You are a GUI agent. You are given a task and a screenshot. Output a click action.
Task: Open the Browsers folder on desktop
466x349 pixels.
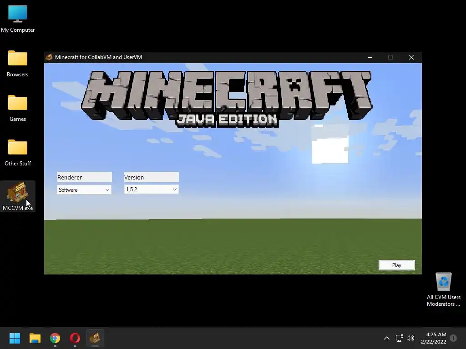click(x=18, y=64)
